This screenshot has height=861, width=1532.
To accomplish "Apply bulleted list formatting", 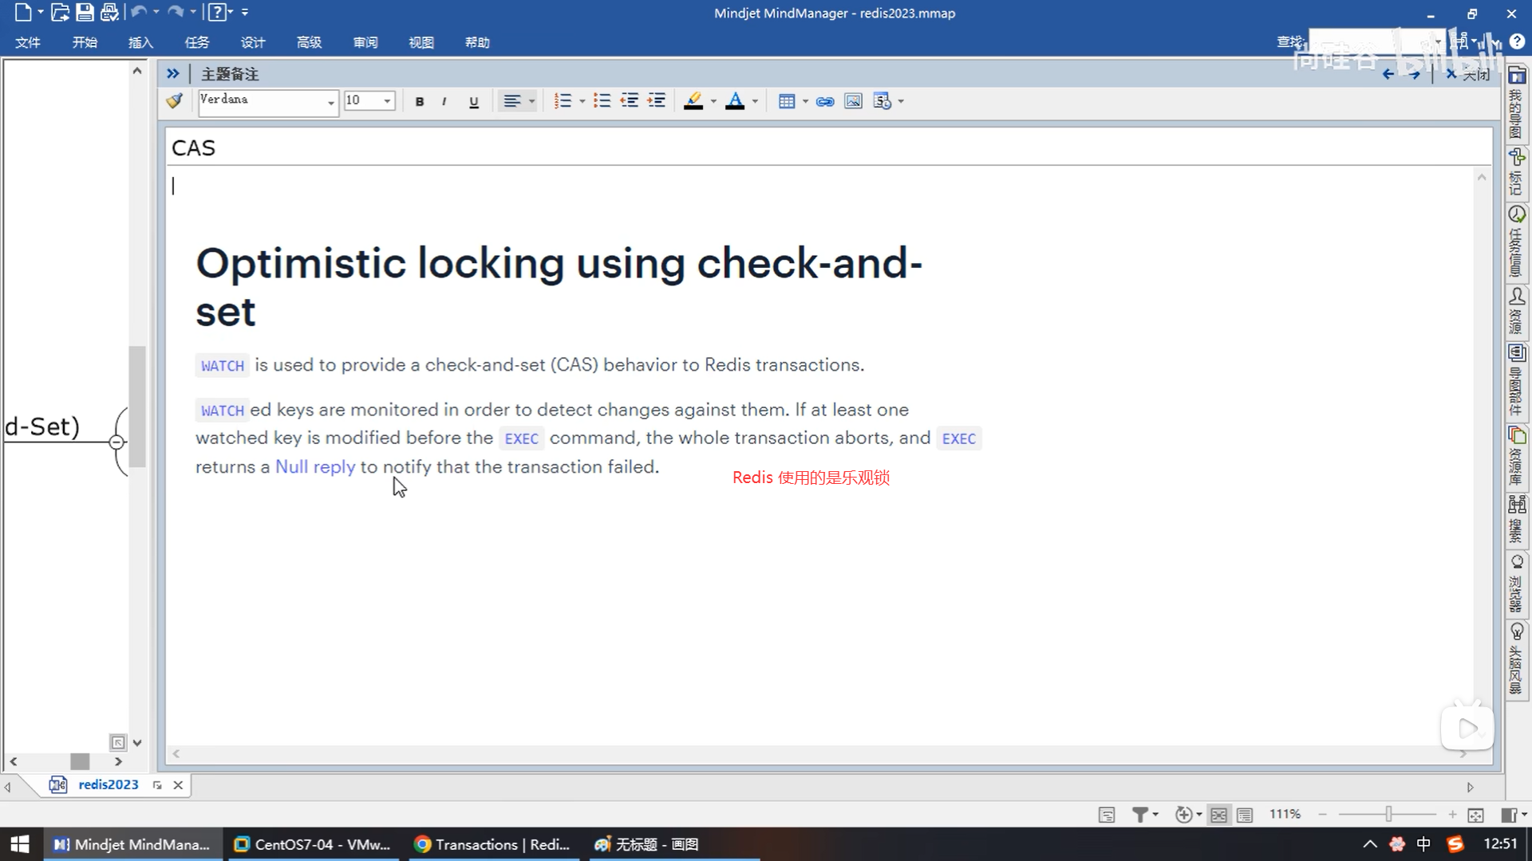I will [602, 100].
